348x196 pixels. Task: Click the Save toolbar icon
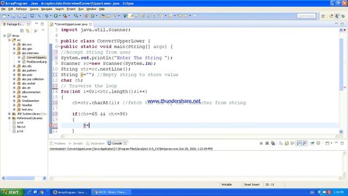pyautogui.click(x=13, y=16)
